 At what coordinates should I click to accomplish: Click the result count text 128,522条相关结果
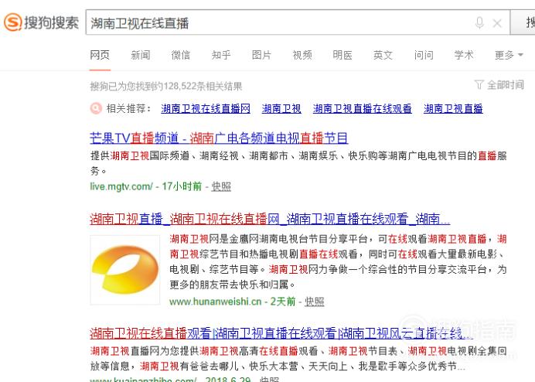[x=203, y=86]
